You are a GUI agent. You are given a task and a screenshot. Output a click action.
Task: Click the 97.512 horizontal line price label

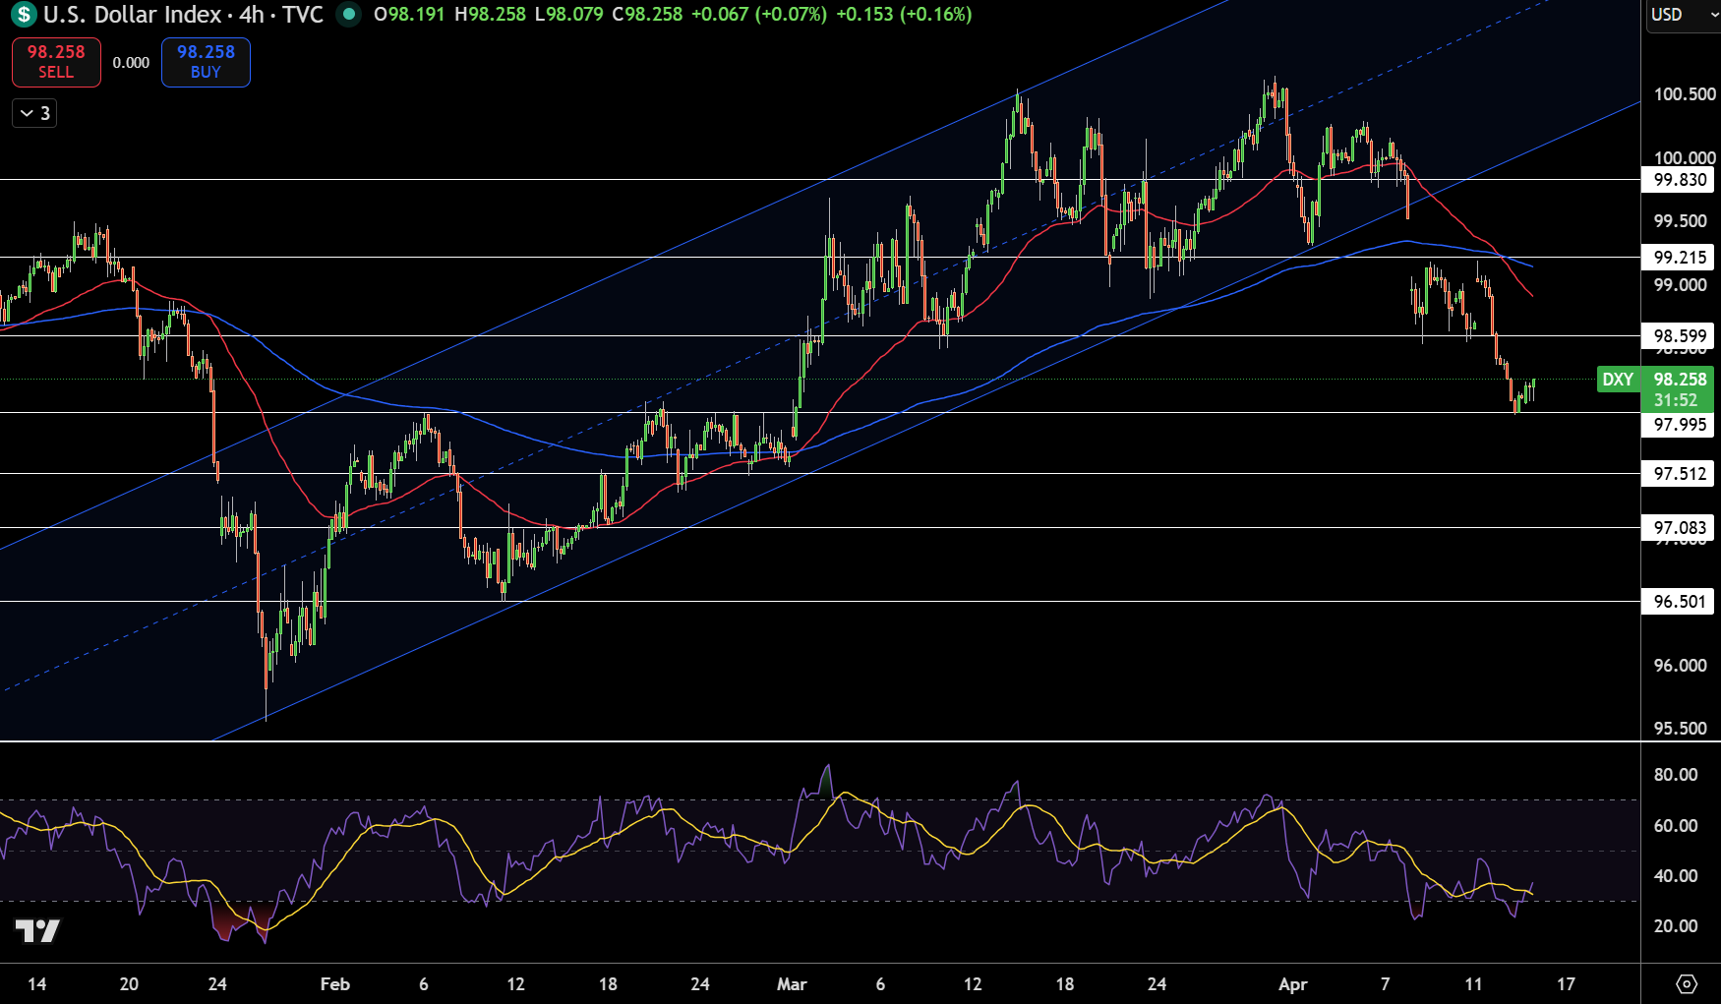pyautogui.click(x=1680, y=474)
